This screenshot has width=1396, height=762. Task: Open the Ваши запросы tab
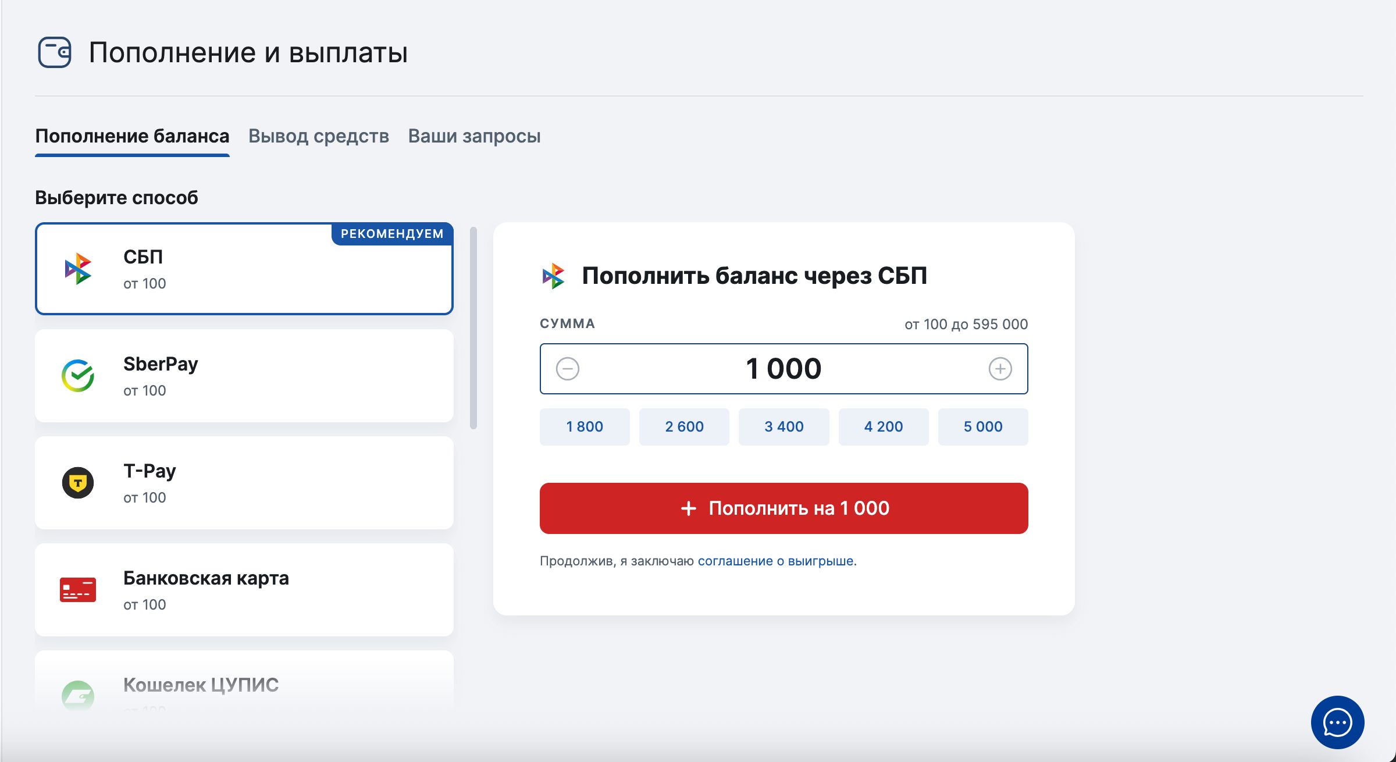click(475, 136)
